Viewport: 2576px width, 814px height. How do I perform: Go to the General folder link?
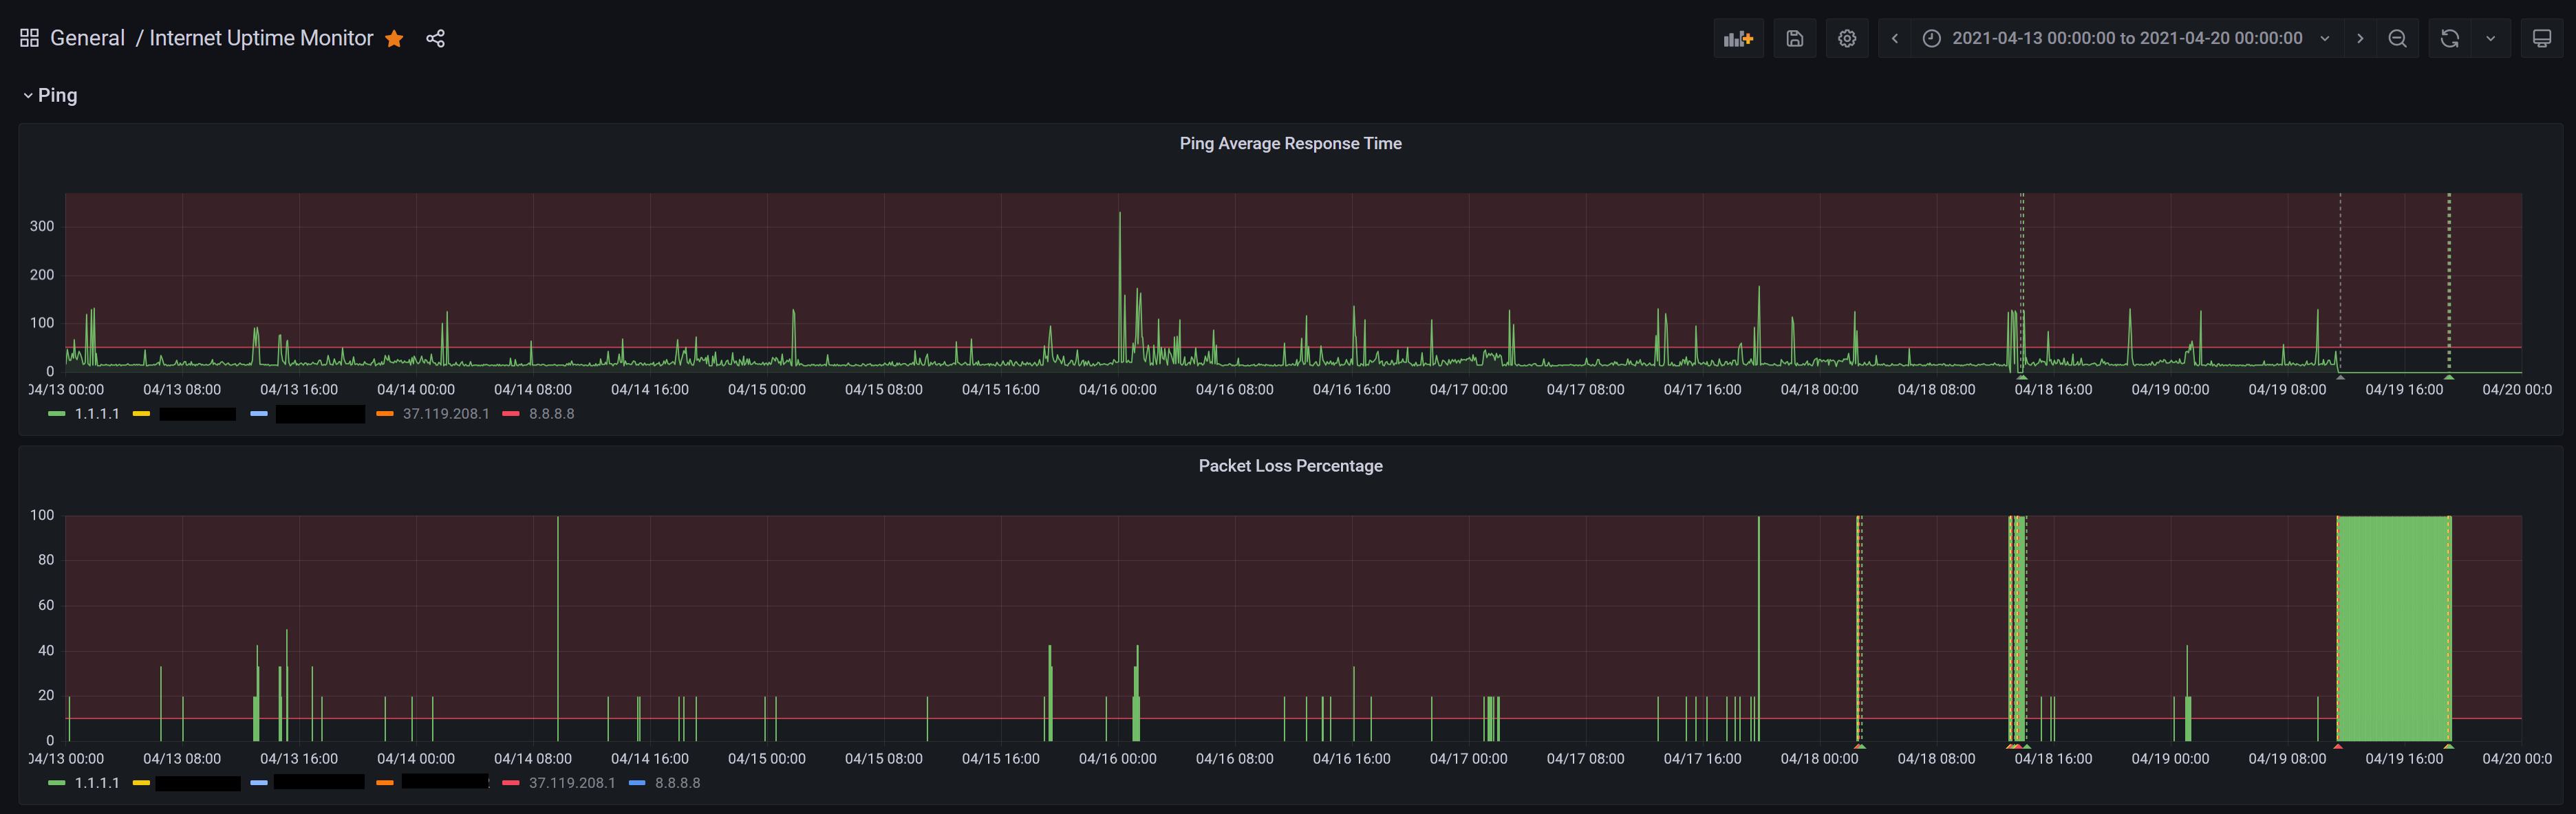point(87,38)
